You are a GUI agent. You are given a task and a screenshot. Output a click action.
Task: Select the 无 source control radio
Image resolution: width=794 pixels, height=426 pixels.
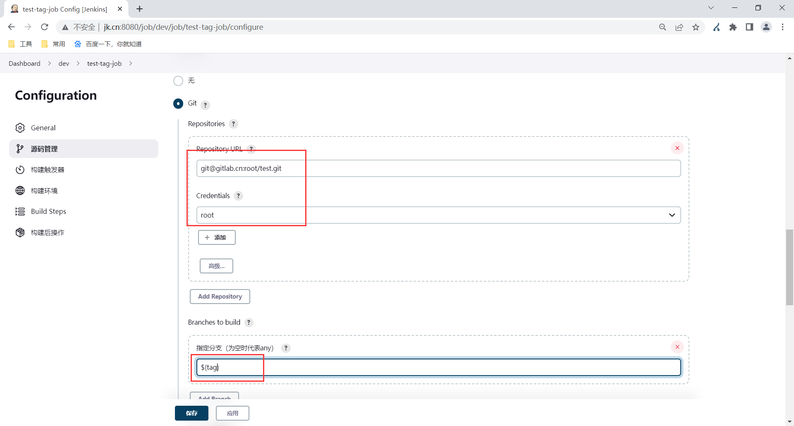(178, 81)
